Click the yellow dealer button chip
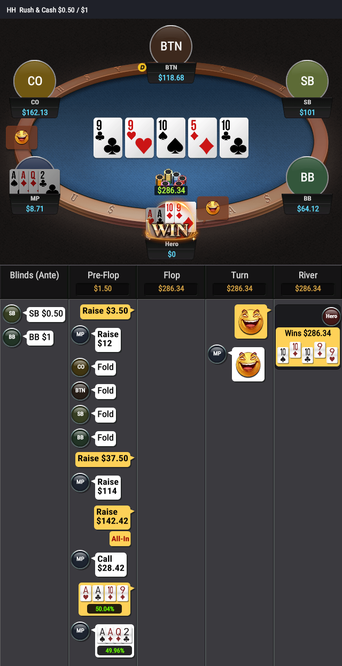The width and height of the screenshot is (342, 666). (142, 67)
